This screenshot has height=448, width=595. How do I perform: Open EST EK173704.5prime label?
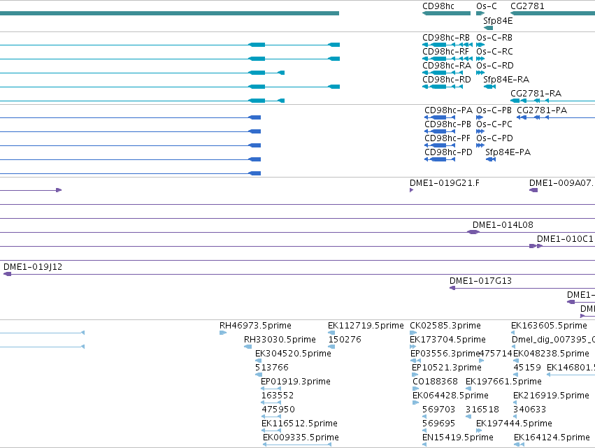[x=447, y=340]
